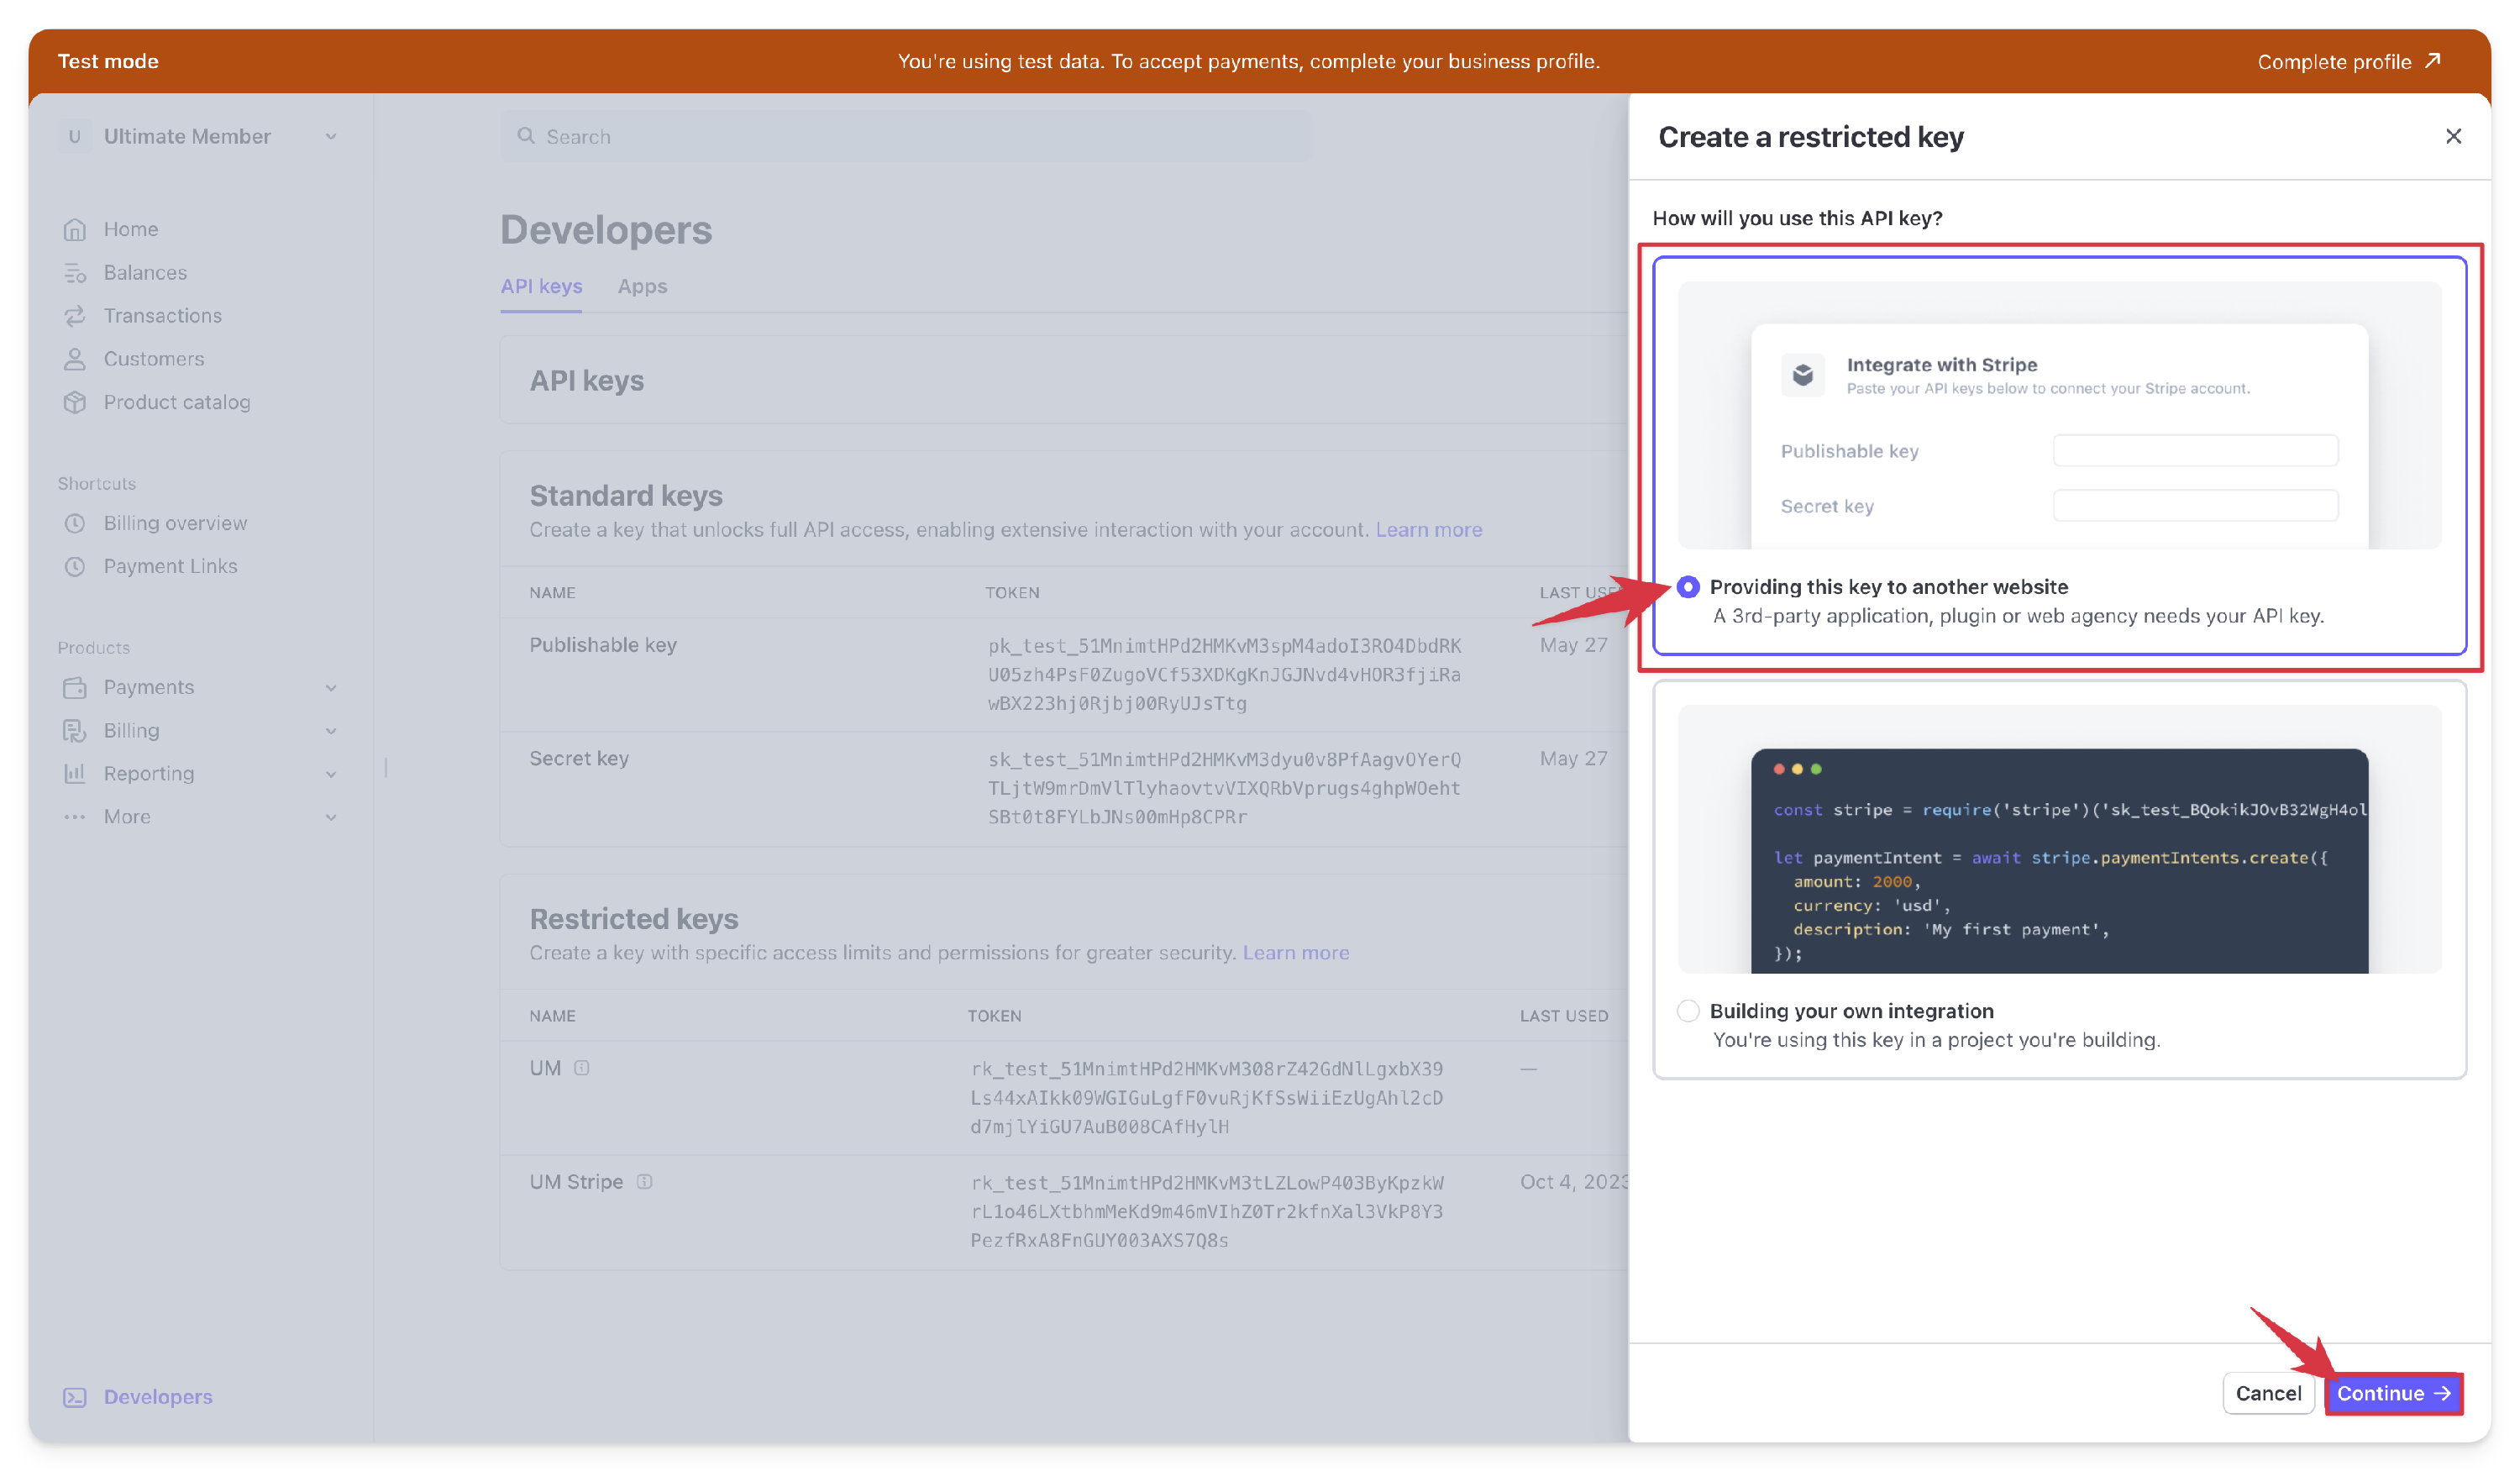Click the UM Stripe key name
This screenshot has width=2520, height=1471.
pyautogui.click(x=576, y=1181)
